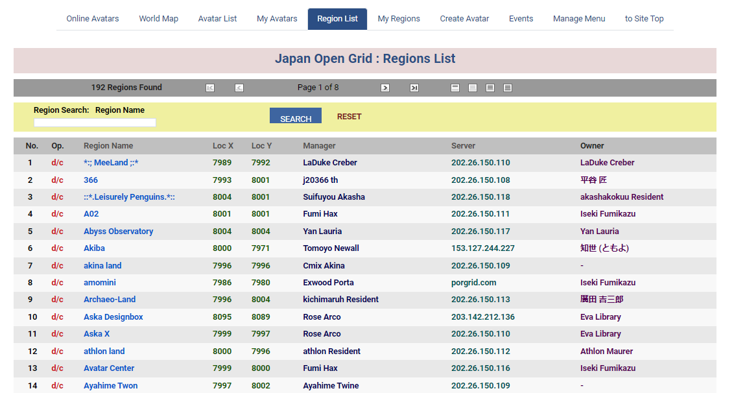The height and width of the screenshot is (393, 734).
Task: Jump to the last page of regions
Action: [x=414, y=88]
